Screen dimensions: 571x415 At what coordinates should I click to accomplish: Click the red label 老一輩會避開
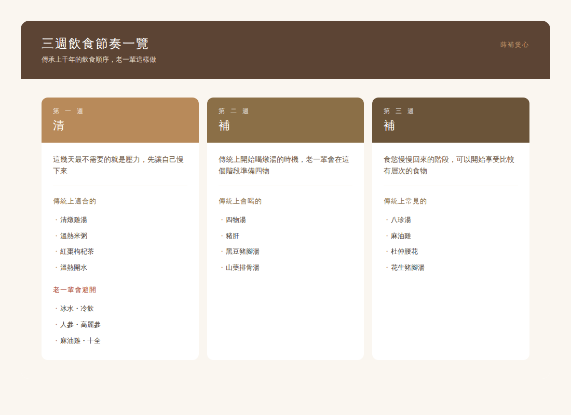(74, 290)
